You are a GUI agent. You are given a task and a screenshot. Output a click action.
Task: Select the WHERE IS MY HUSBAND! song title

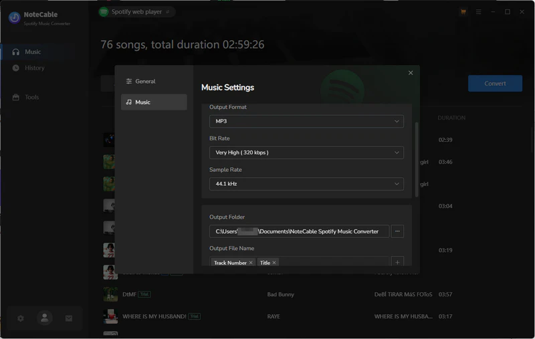click(x=154, y=316)
